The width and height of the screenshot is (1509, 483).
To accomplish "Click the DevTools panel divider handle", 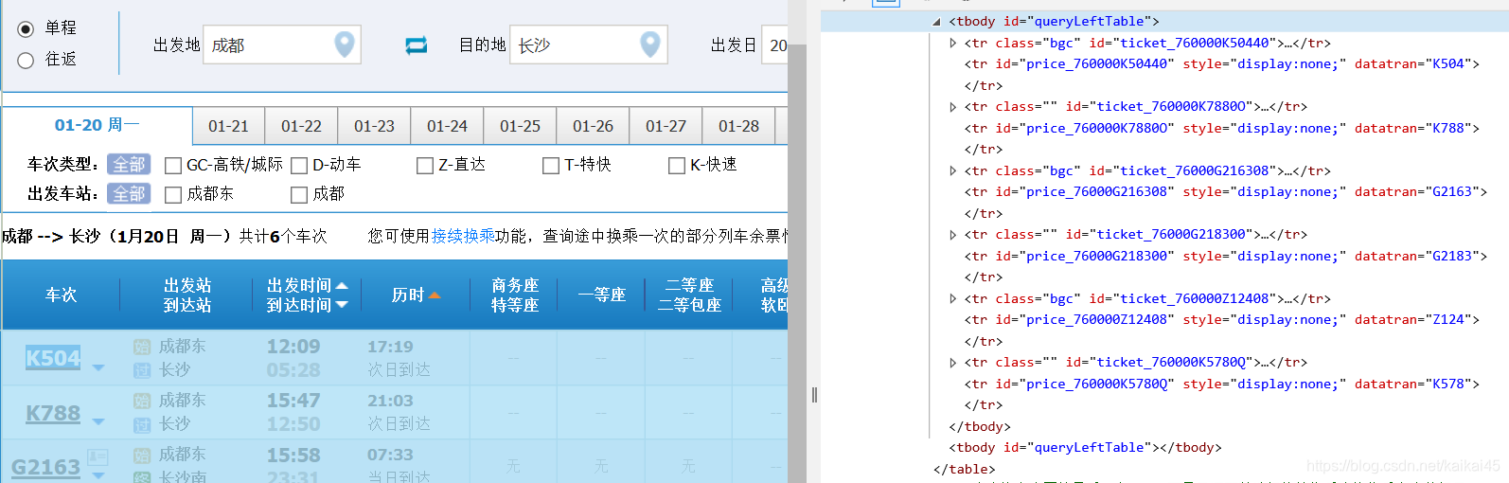I will [814, 395].
